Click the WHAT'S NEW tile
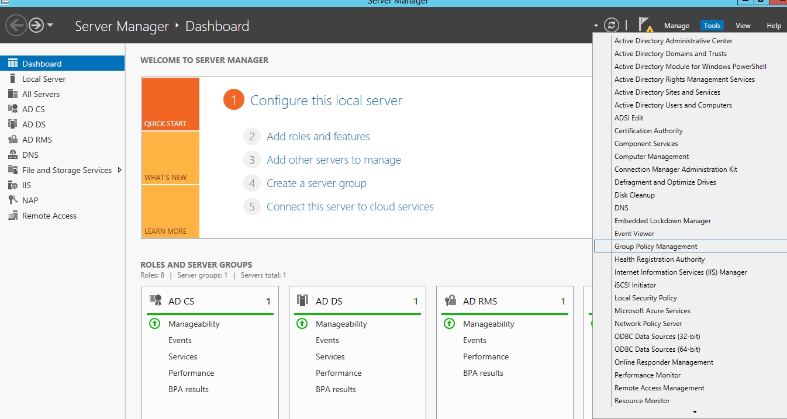The height and width of the screenshot is (419, 787). [x=170, y=158]
